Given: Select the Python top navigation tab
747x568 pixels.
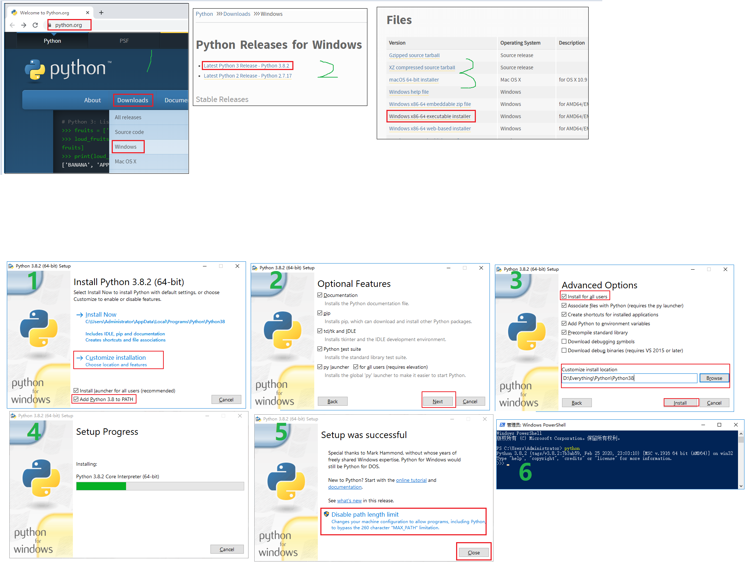Looking at the screenshot, I should point(52,41).
